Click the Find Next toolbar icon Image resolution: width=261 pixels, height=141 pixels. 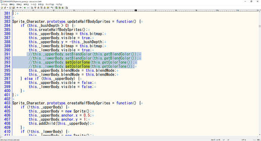(35, 8)
